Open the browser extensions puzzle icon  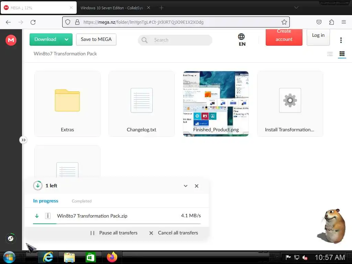pyautogui.click(x=331, y=22)
